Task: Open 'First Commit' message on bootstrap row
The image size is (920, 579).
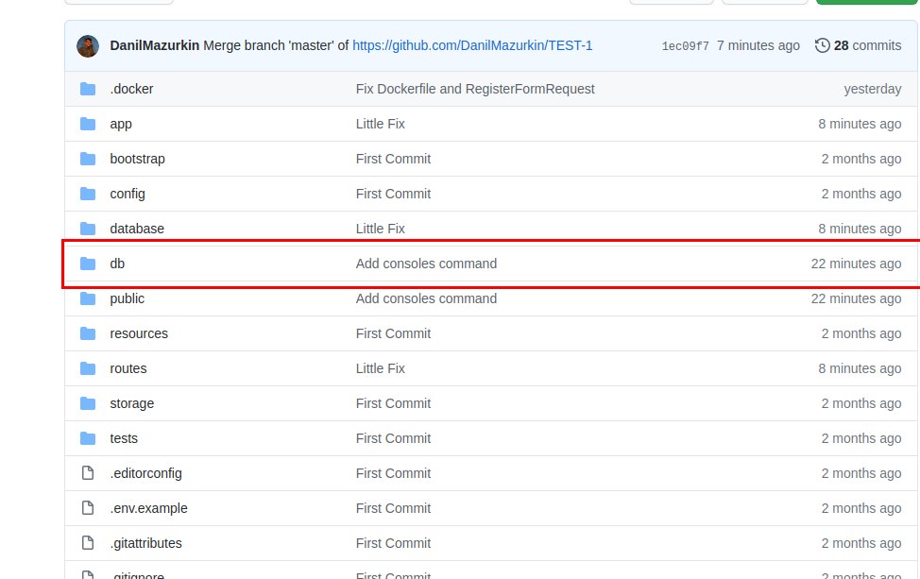Action: (393, 159)
